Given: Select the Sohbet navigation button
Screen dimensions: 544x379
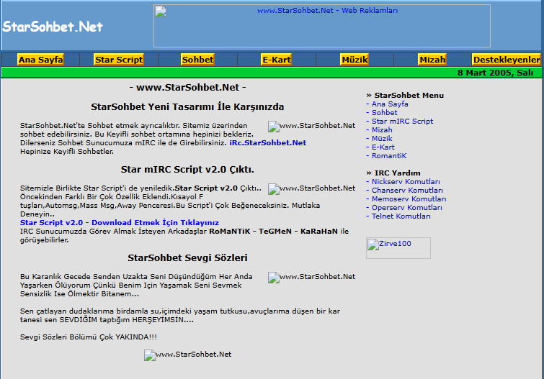Looking at the screenshot, I should [197, 60].
